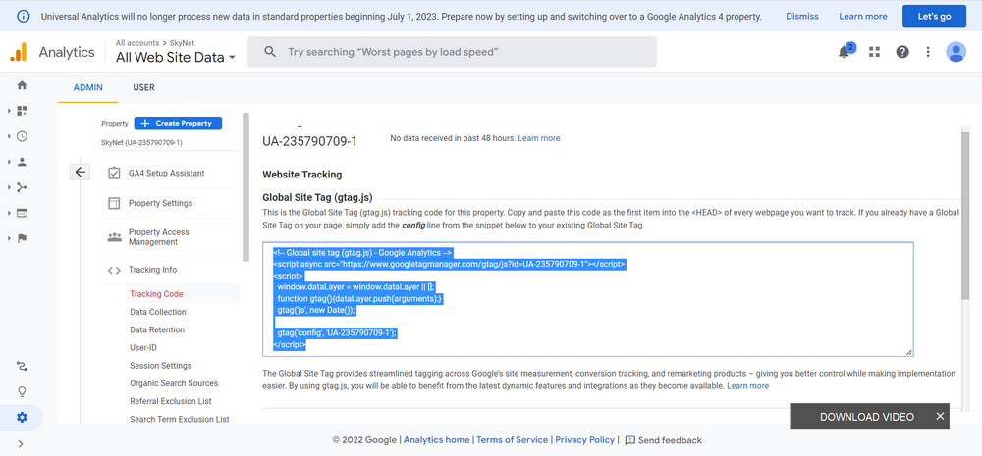Screen dimensions: 982x456
Task: Open the User-ID menu item
Action: (x=143, y=347)
